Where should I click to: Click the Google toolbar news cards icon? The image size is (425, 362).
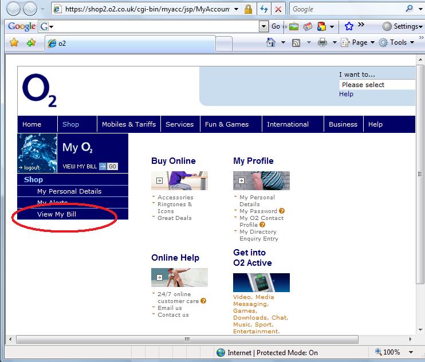point(308,26)
